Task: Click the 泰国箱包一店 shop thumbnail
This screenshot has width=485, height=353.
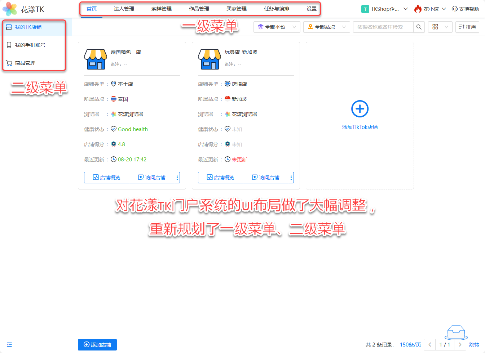Action: pyautogui.click(x=95, y=59)
